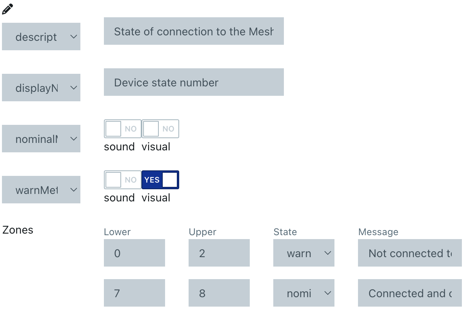476x318 pixels.
Task: Toggle the nominal visual switch
Action: tap(160, 129)
